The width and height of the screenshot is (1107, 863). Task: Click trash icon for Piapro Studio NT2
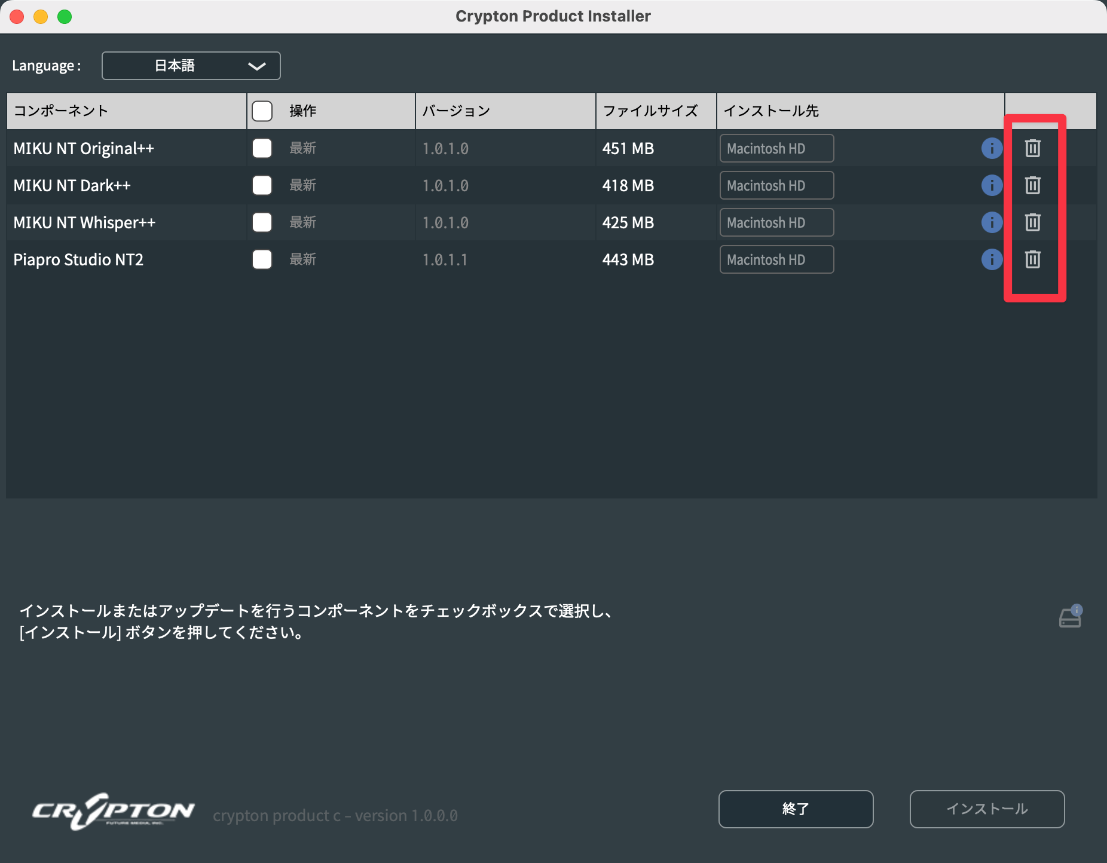click(1033, 259)
